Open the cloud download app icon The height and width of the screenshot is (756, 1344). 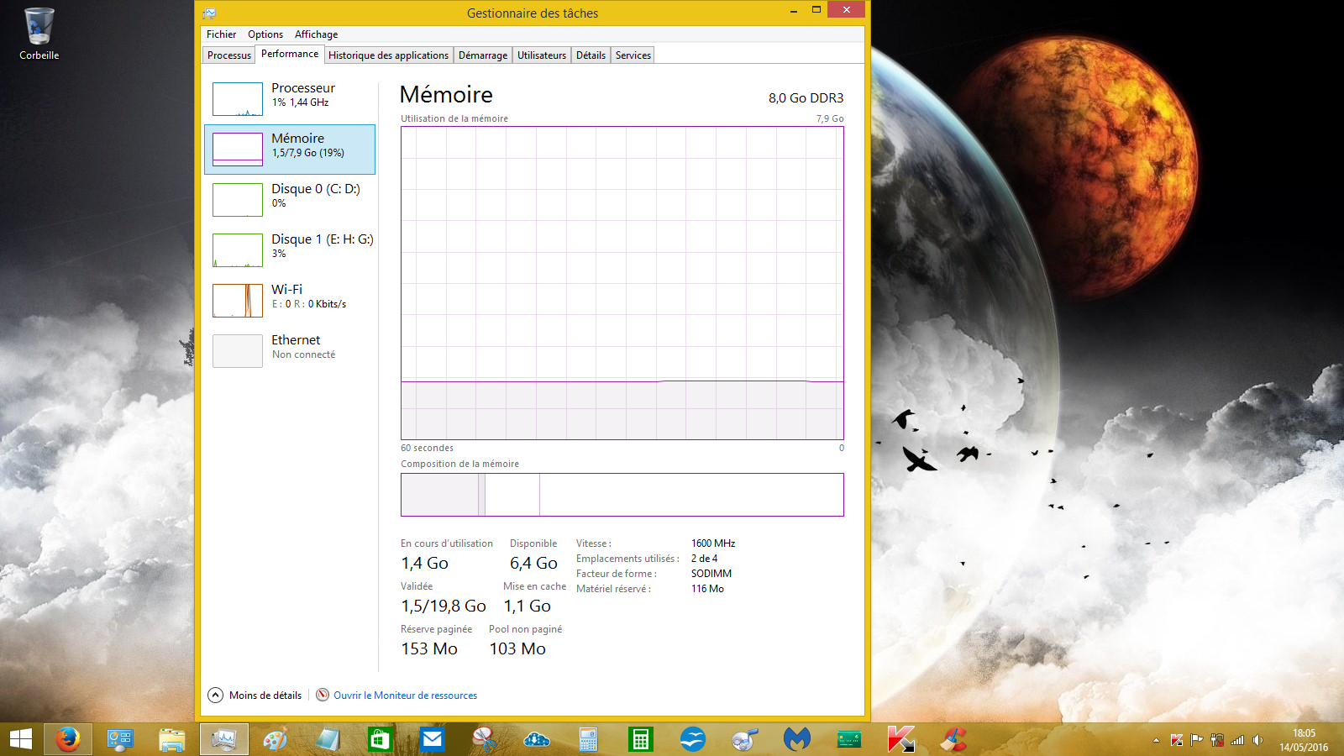(x=536, y=739)
